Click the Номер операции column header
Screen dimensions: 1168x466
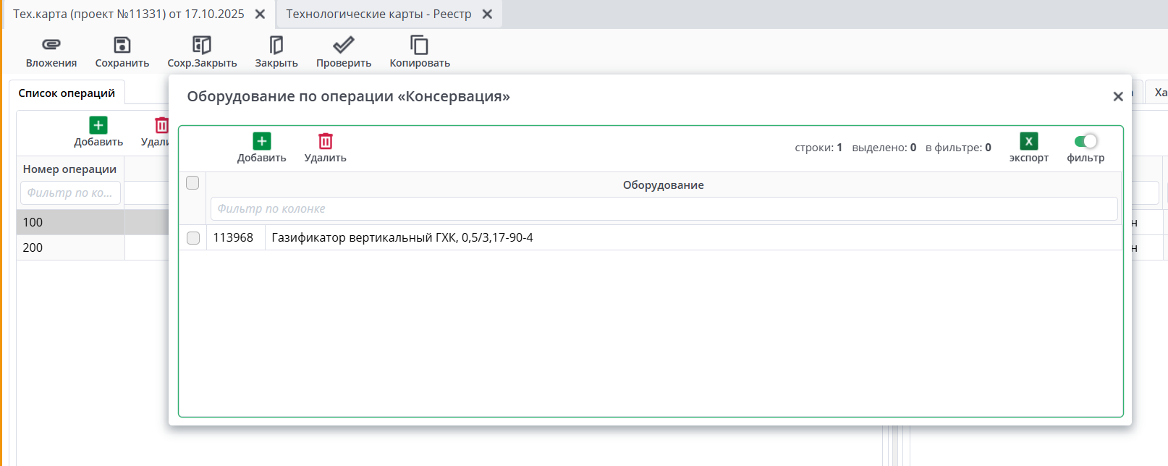(69, 169)
